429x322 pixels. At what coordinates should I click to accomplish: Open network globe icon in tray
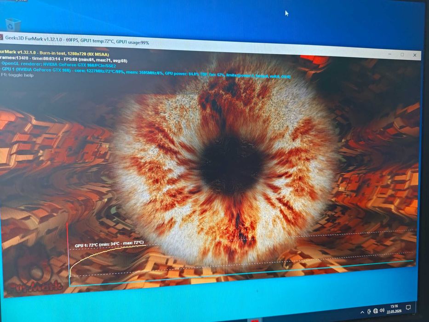[x=376, y=311]
